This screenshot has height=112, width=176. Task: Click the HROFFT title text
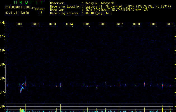(29, 2)
